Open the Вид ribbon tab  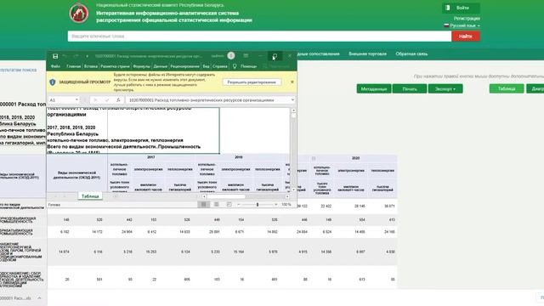pyautogui.click(x=206, y=66)
